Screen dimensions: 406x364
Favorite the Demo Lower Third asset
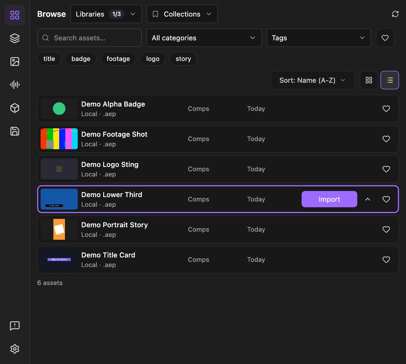[x=386, y=199]
